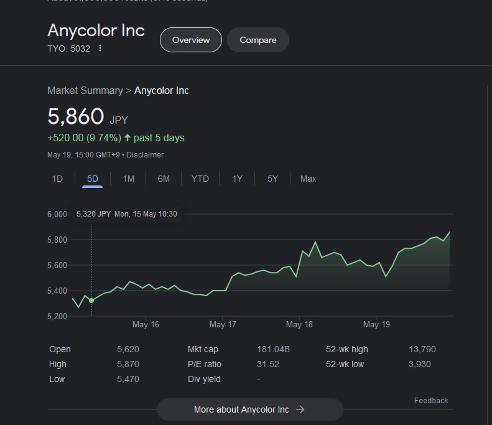Click the May 19, 15:00 GMT+9 timestamp
Screen dimensions: 492x425
[83, 155]
